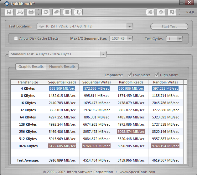Viewport: 197px width, 175px height.
Task: Click the magnifier chart preview icon
Action: (x=20, y=12)
